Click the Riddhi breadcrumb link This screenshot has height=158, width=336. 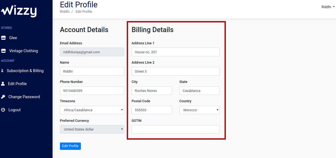65,12
